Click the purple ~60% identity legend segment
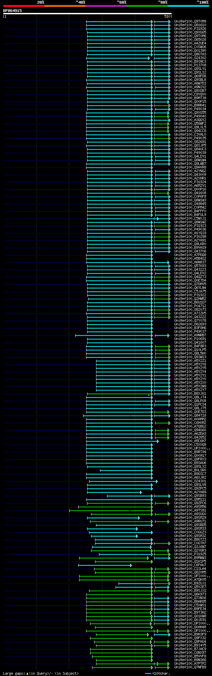Viewport: 212px width, 676px height. click(x=106, y=6)
